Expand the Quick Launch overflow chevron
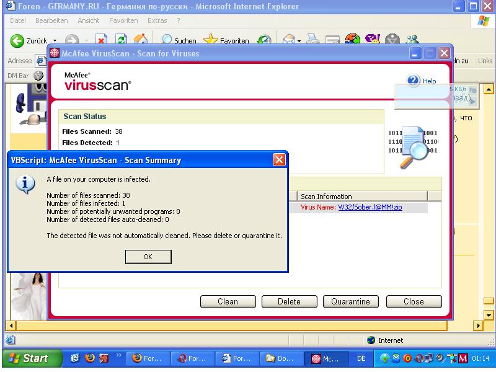The image size is (496, 372). coord(118,355)
